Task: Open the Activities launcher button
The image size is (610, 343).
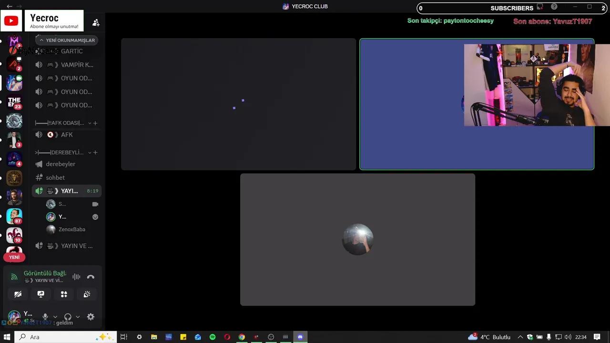Action: (64, 294)
